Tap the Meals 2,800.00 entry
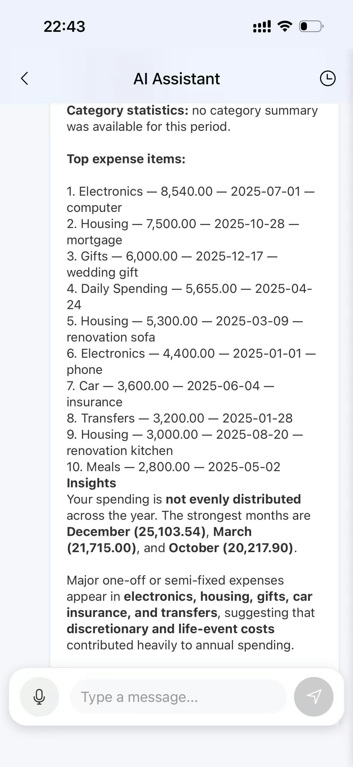The height and width of the screenshot is (767, 353). (x=174, y=467)
